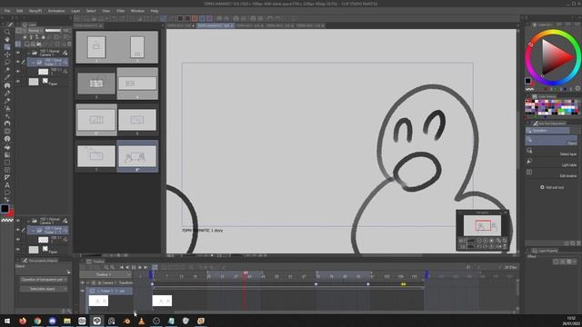Select the Move layer tool

(x=7, y=54)
